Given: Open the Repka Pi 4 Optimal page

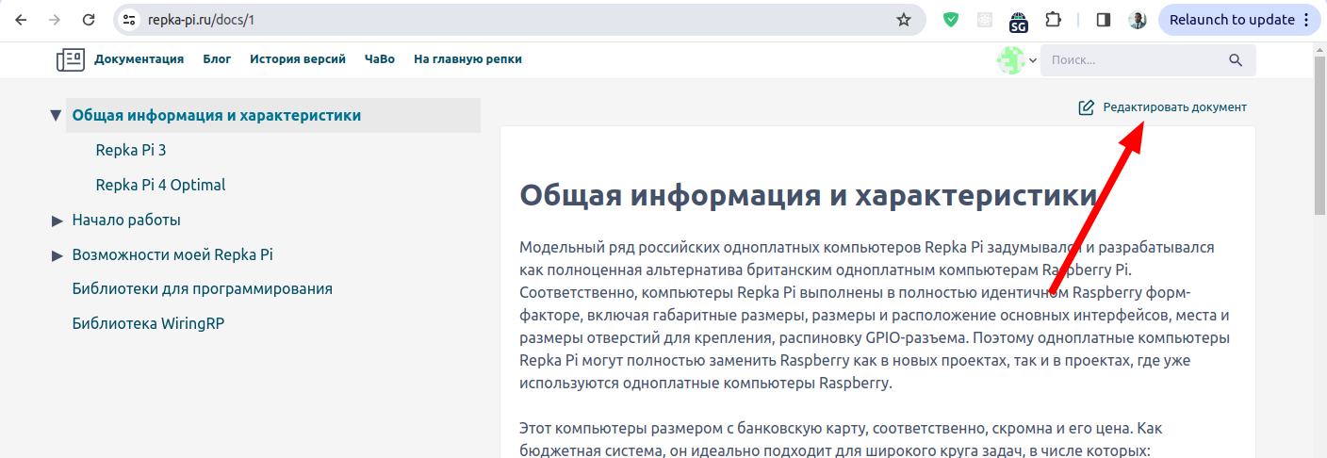Looking at the screenshot, I should [x=160, y=185].
